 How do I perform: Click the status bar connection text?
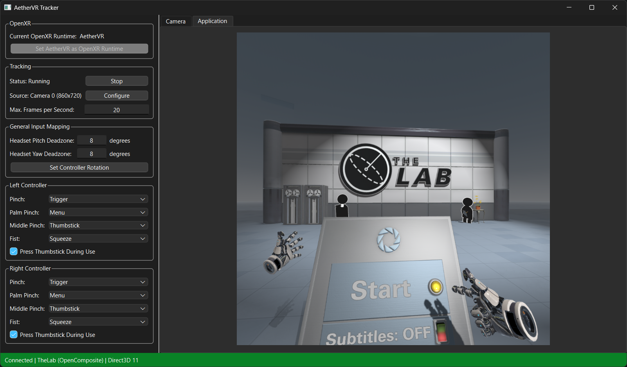click(72, 360)
